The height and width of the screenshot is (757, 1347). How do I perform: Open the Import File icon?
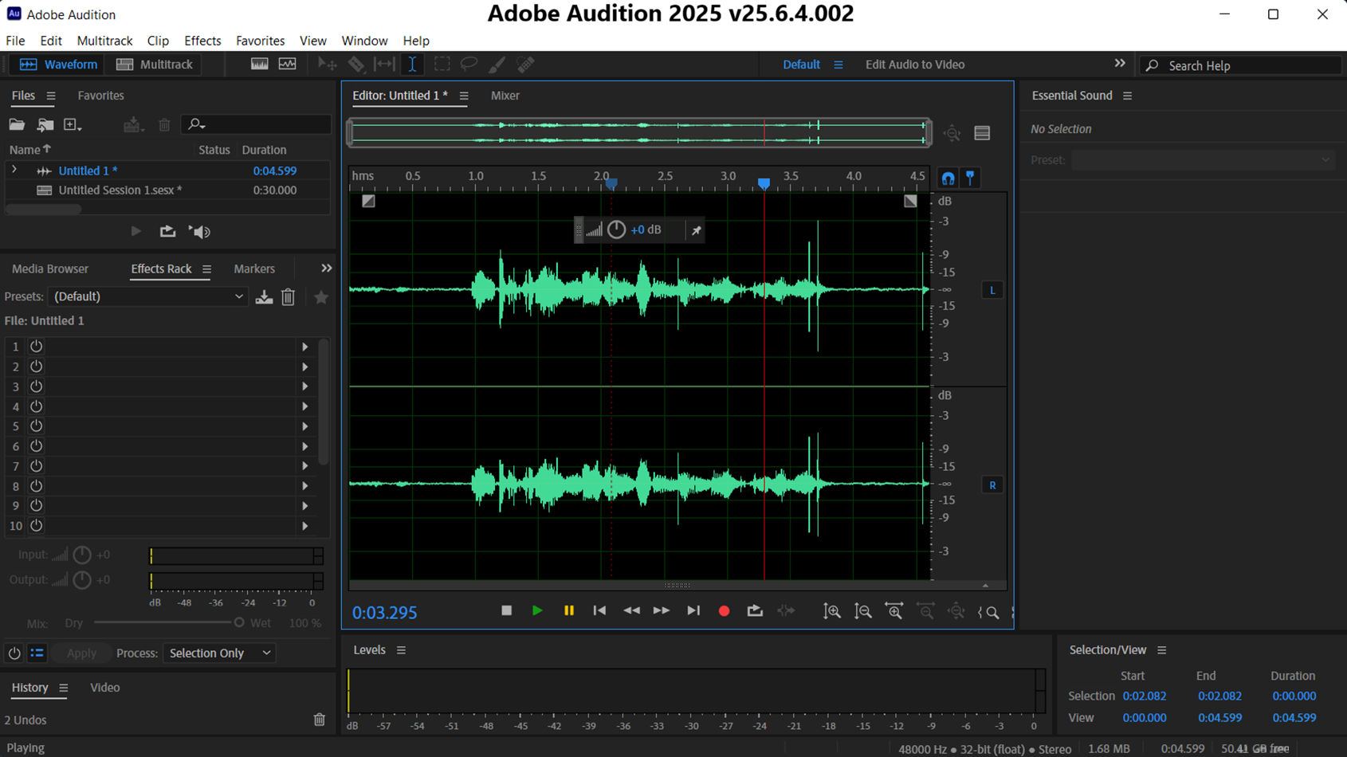coord(45,124)
